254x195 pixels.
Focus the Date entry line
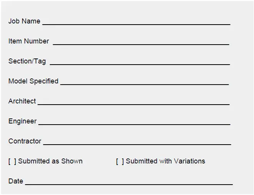(129, 182)
